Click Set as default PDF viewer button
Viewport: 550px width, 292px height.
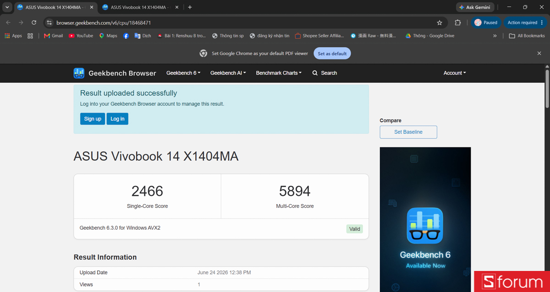point(332,54)
